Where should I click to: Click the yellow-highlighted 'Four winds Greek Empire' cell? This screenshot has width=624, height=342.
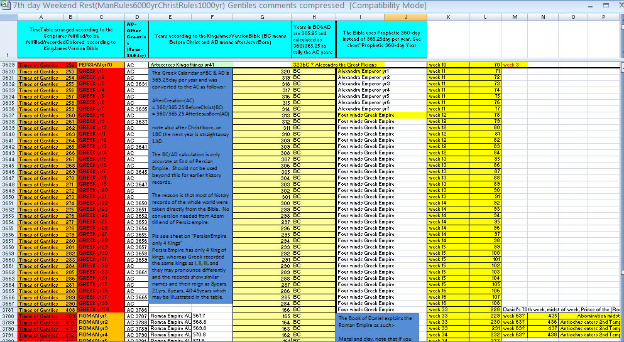(381, 115)
